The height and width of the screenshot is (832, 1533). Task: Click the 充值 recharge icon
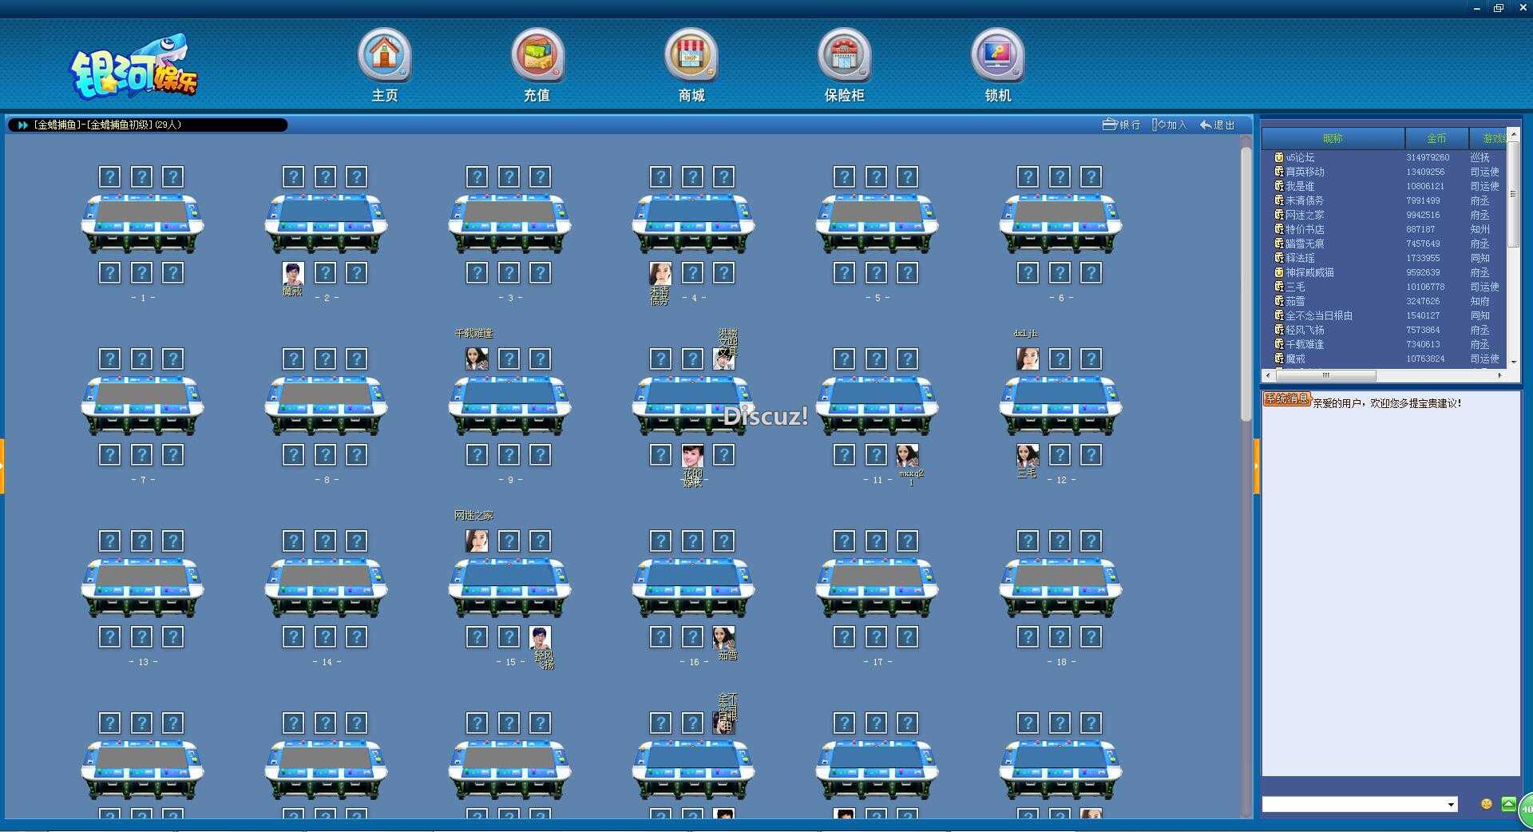pyautogui.click(x=537, y=56)
